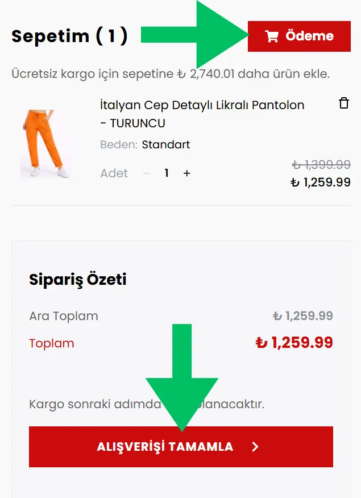Image resolution: width=361 pixels, height=498 pixels.
Task: Click the Adet label
Action: pos(114,173)
